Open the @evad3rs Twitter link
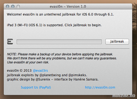The width and height of the screenshot is (137, 99). point(40,71)
